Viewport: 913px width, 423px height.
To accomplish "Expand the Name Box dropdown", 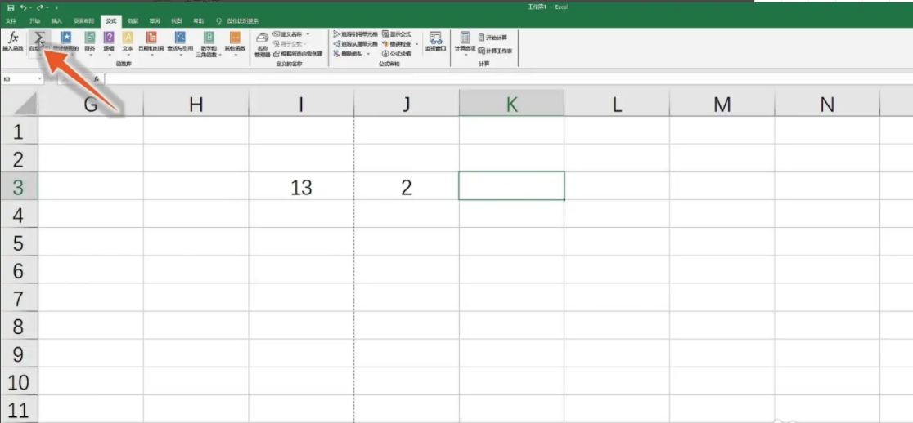I will (39, 79).
